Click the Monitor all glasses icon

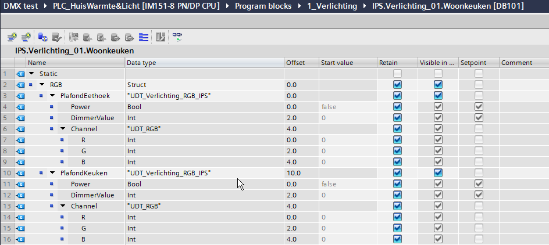point(177,37)
